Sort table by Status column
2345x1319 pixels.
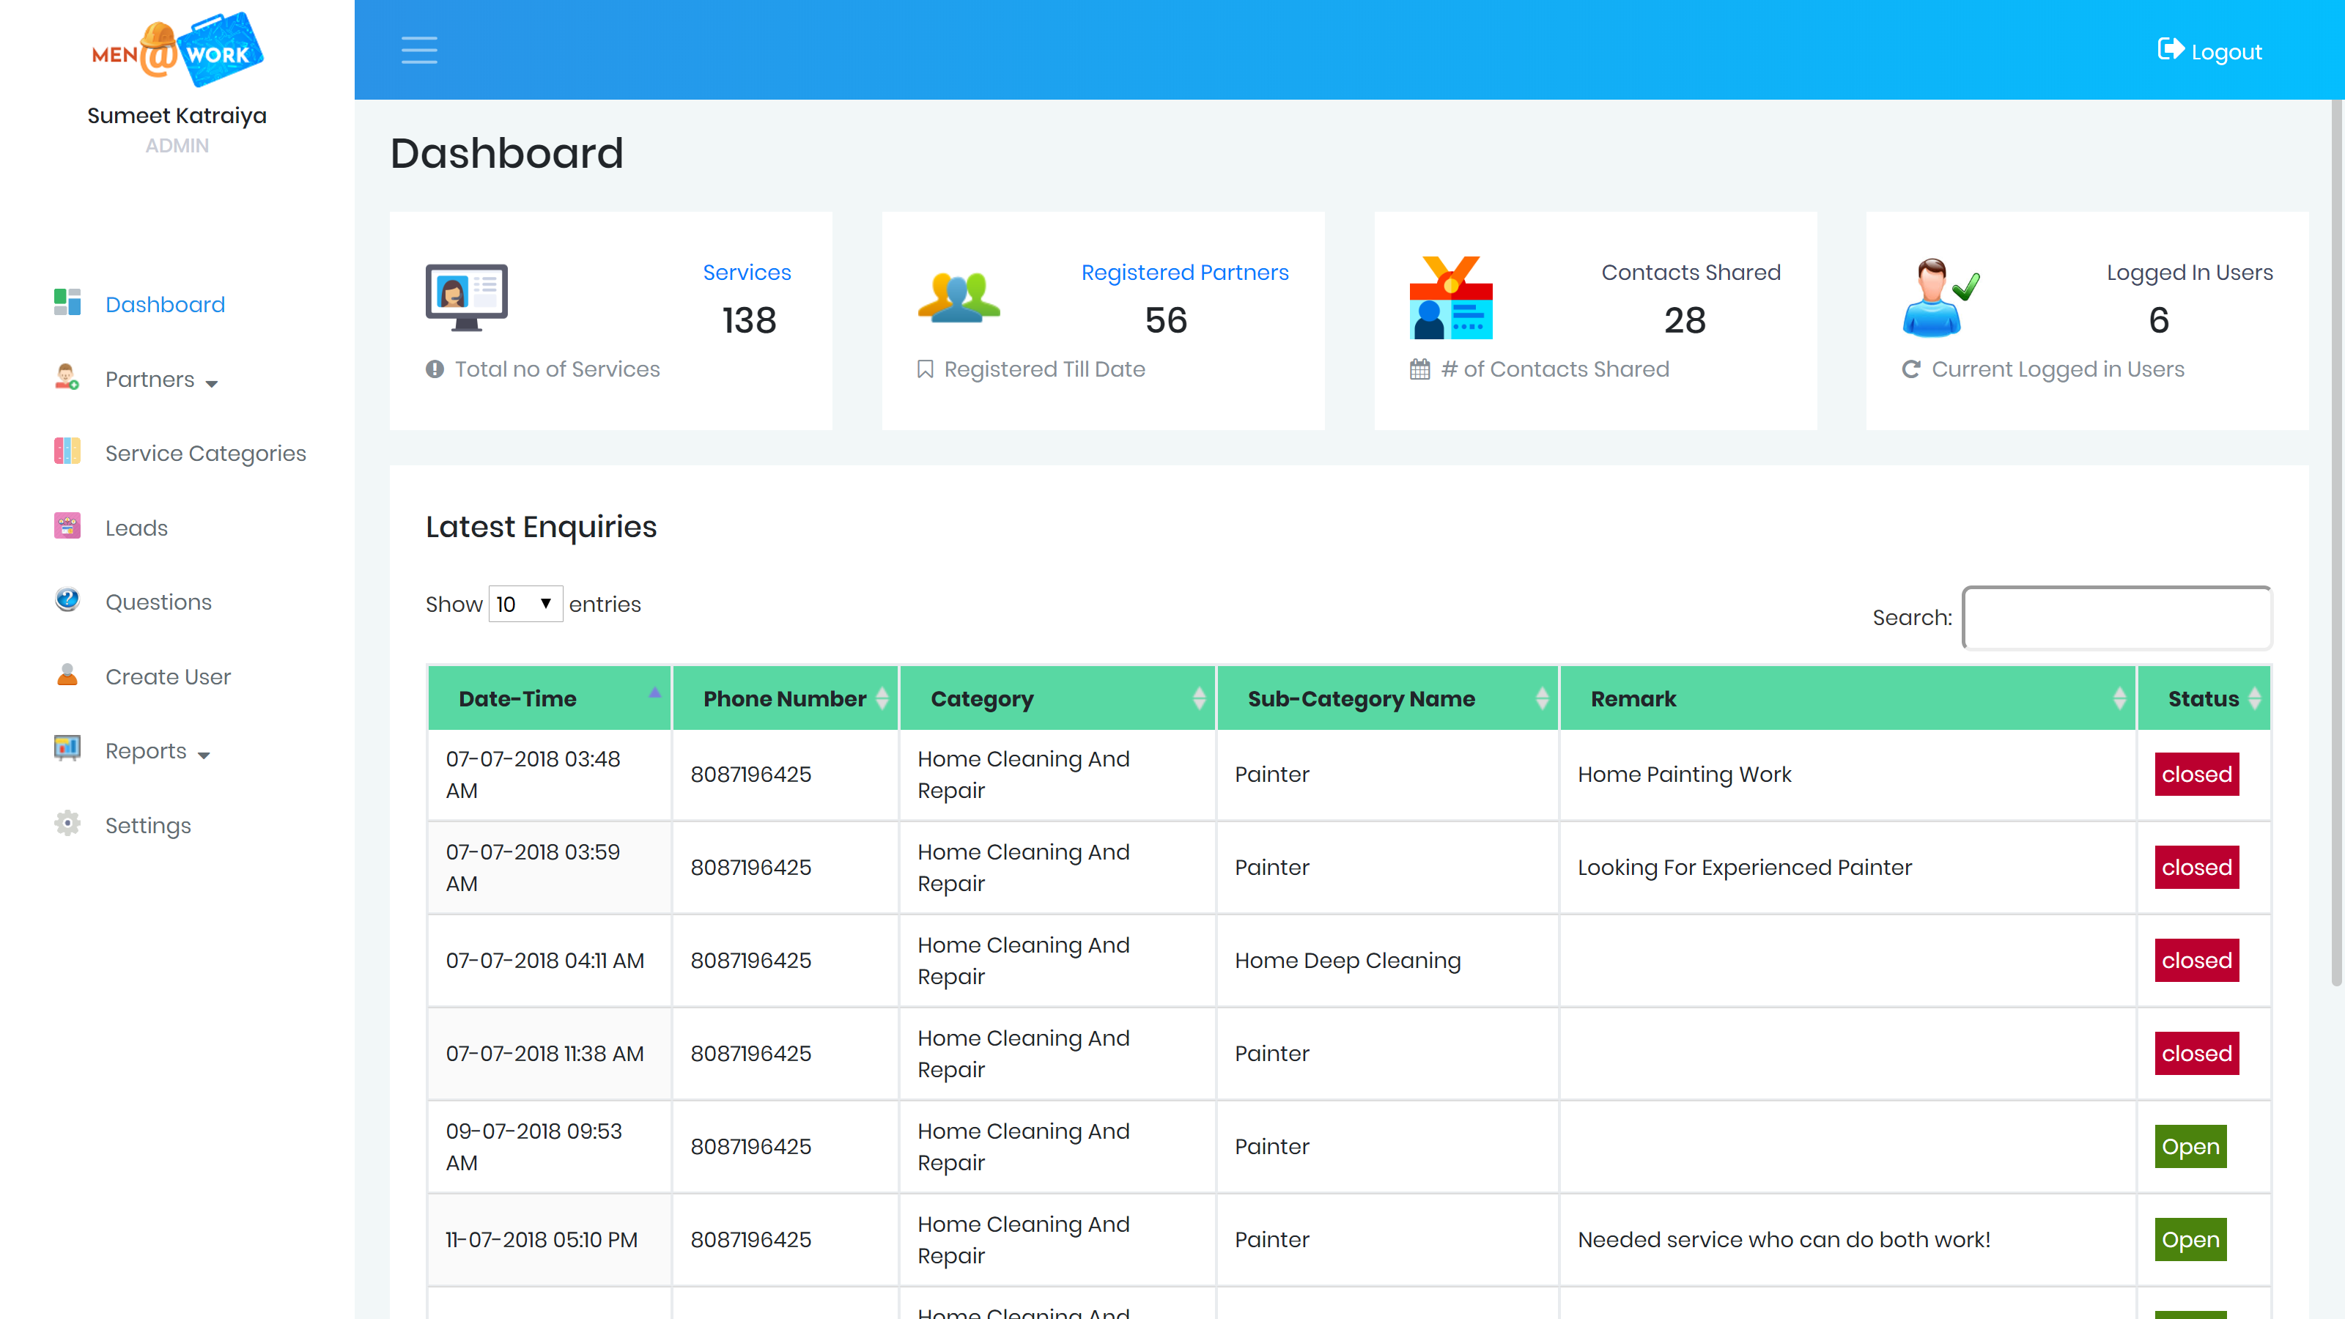pos(2203,698)
